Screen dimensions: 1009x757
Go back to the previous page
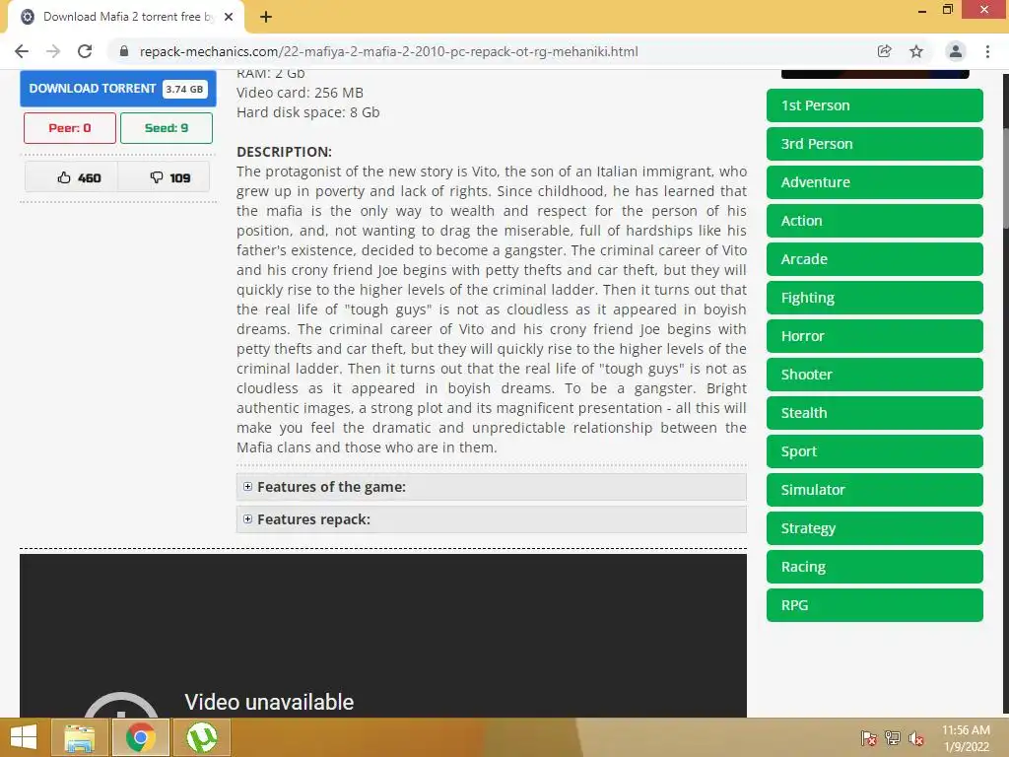(22, 51)
